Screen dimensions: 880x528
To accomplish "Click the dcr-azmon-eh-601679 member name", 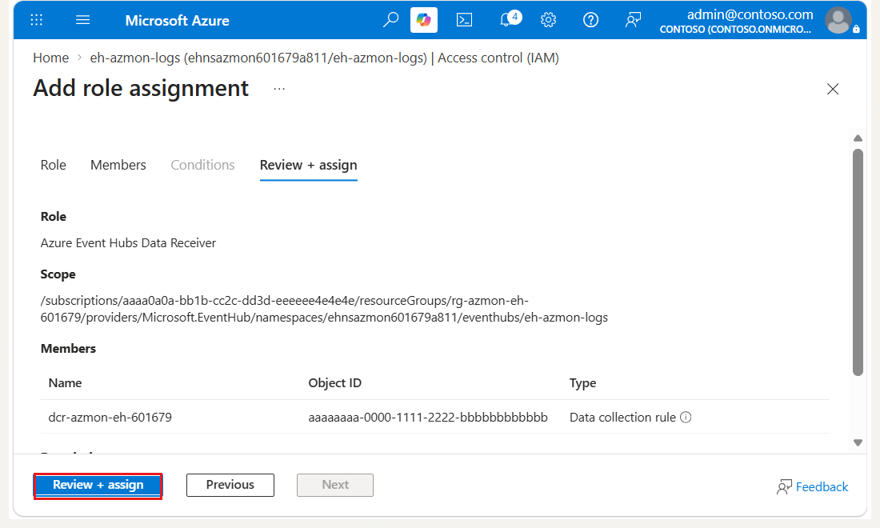I will [x=110, y=418].
